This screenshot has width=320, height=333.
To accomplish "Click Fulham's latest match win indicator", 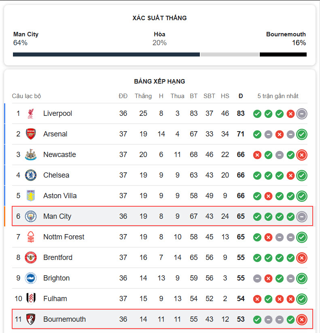I will click(302, 299).
